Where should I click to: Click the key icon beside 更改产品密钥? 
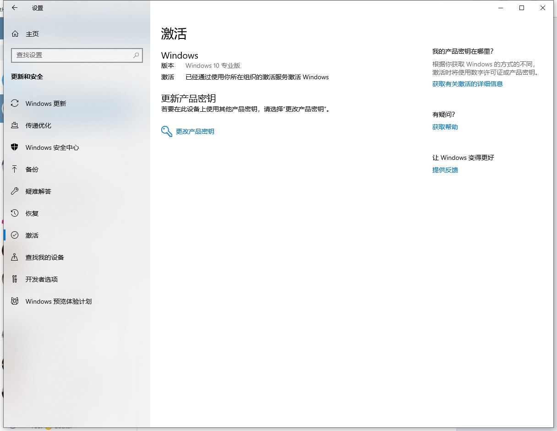point(166,131)
